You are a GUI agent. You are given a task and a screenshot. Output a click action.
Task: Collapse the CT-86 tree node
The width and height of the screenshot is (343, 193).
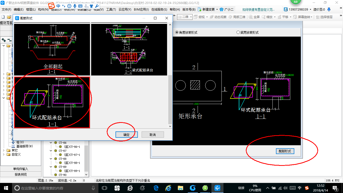coord(51,143)
